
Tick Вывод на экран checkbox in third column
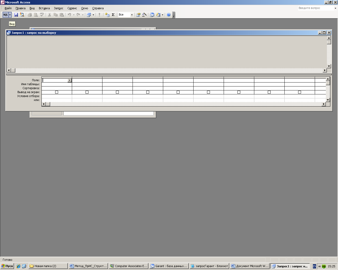[x=117, y=92]
